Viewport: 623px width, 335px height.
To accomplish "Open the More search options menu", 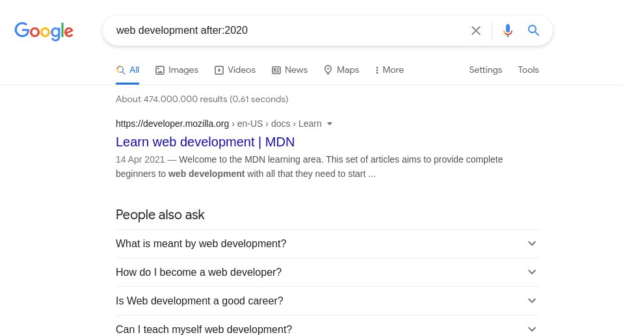I will pyautogui.click(x=390, y=70).
